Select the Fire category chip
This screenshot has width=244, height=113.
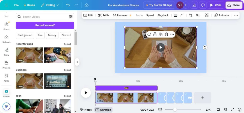point(40,35)
